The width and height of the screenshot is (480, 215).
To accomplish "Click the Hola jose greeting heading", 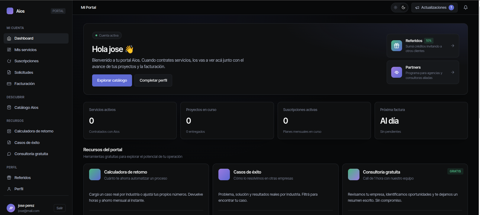I will [x=113, y=49].
